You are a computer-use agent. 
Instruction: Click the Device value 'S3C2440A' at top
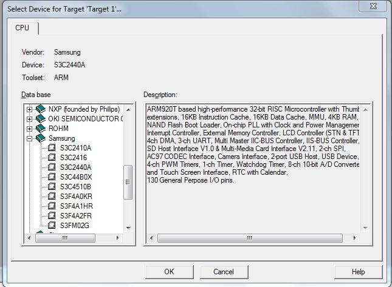[x=69, y=65]
